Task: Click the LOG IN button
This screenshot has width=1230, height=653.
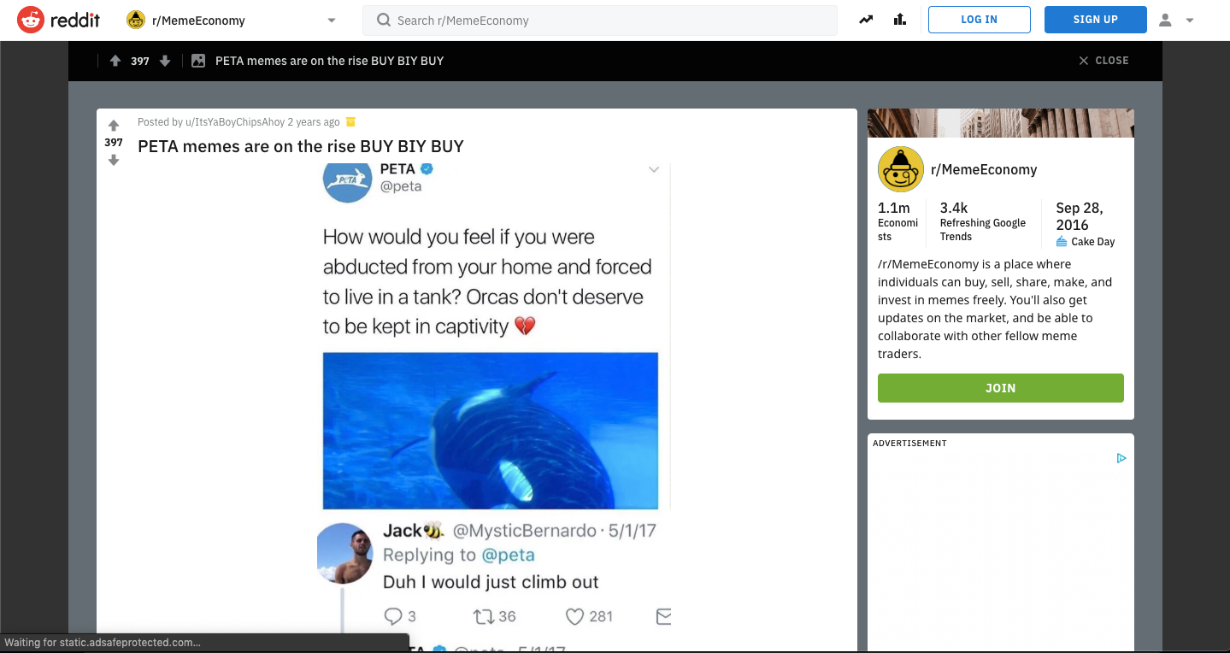Action: point(980,20)
